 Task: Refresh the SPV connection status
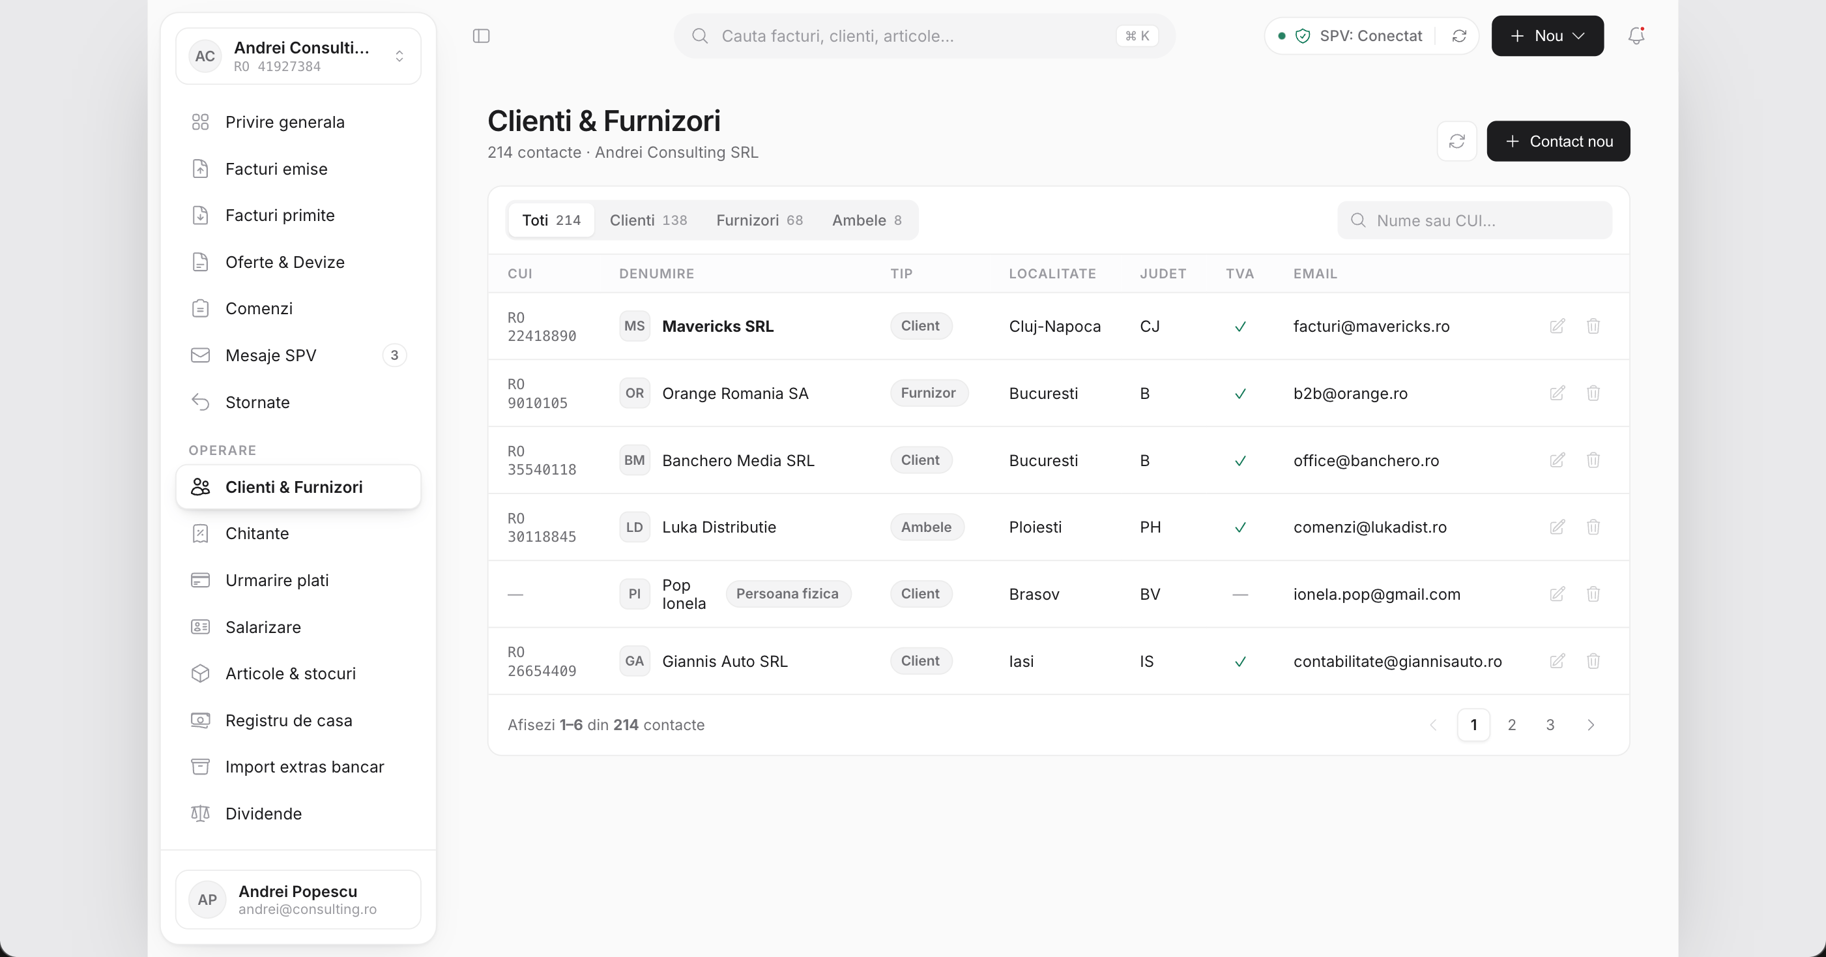tap(1459, 36)
